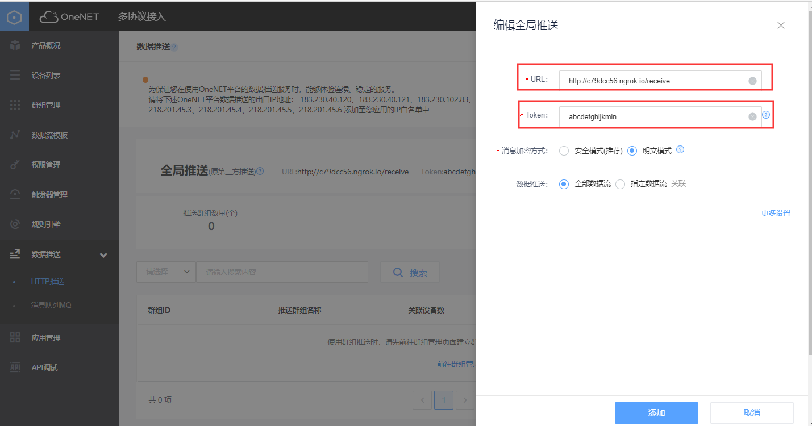
Task: Click the help icon next to Token field
Action: point(766,115)
